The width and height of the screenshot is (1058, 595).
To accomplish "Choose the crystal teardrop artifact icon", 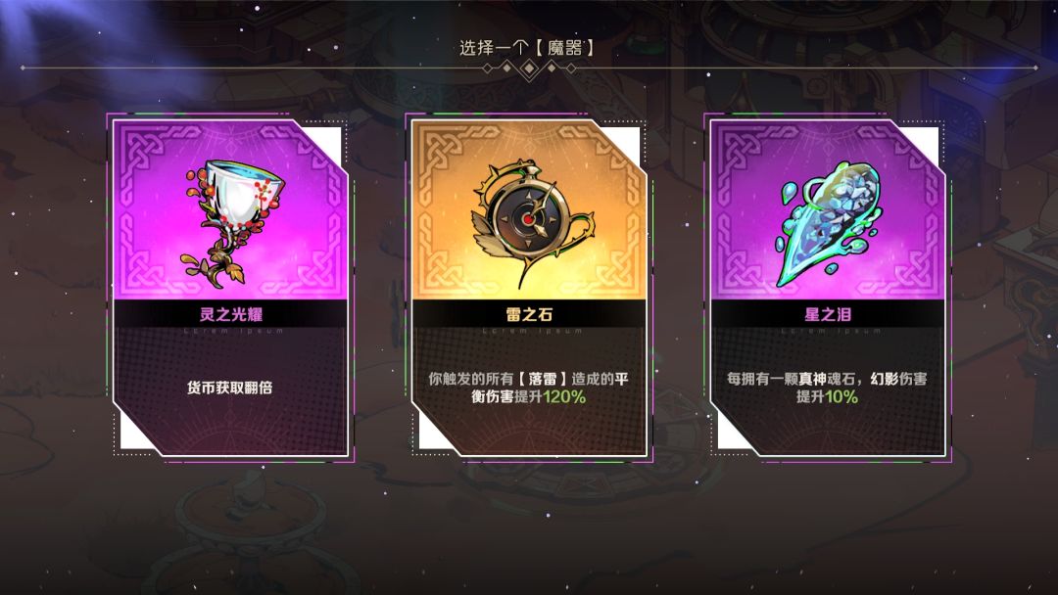I will [830, 223].
